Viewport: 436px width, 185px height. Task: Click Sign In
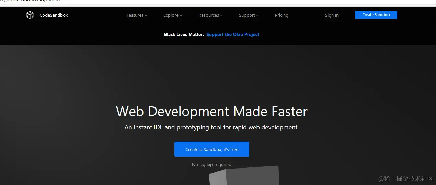tap(332, 15)
